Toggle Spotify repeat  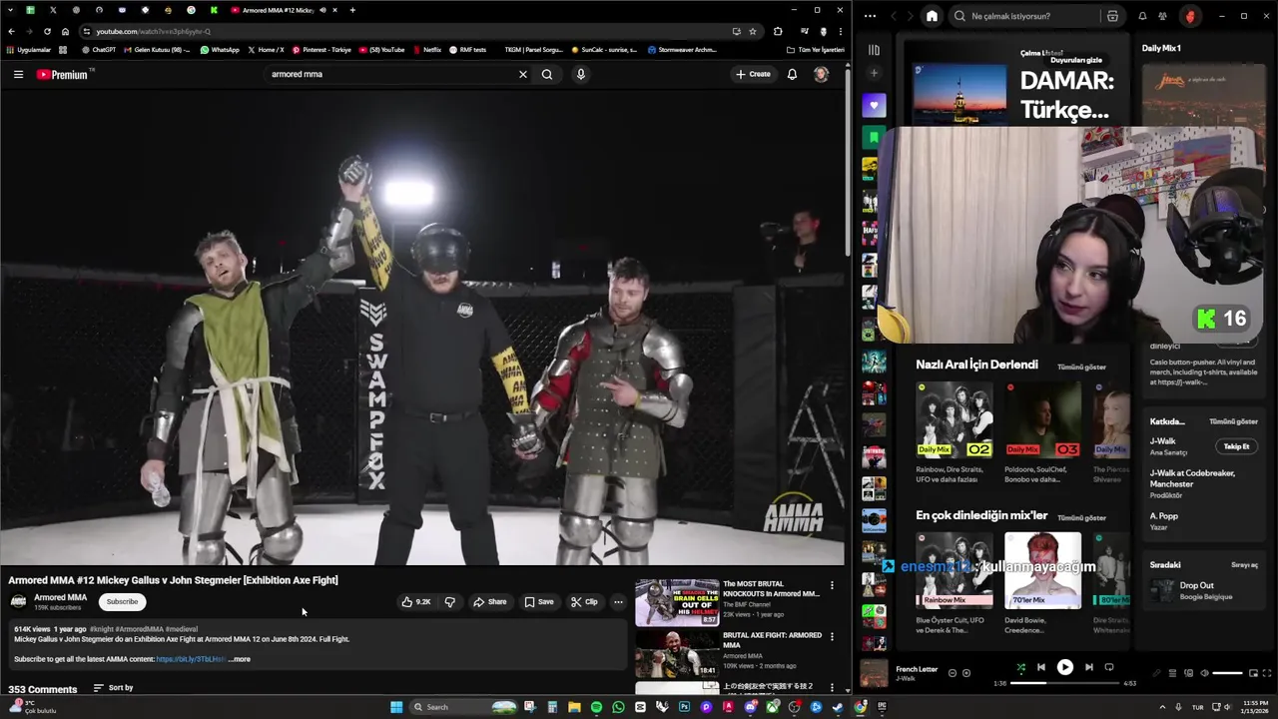click(x=1108, y=667)
